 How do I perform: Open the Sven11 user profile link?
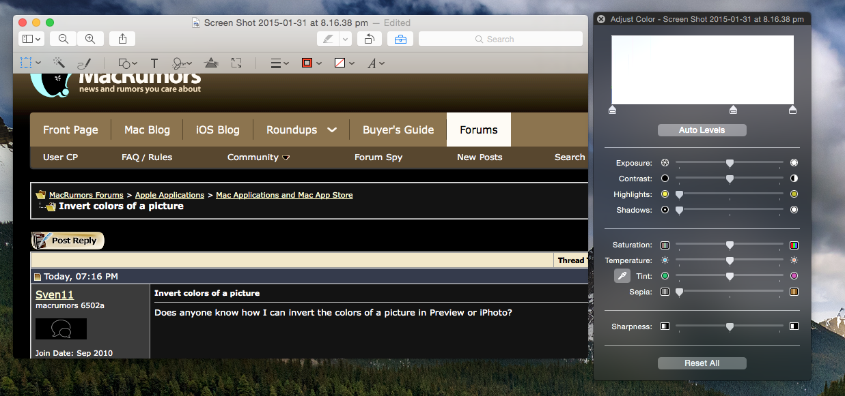point(55,294)
